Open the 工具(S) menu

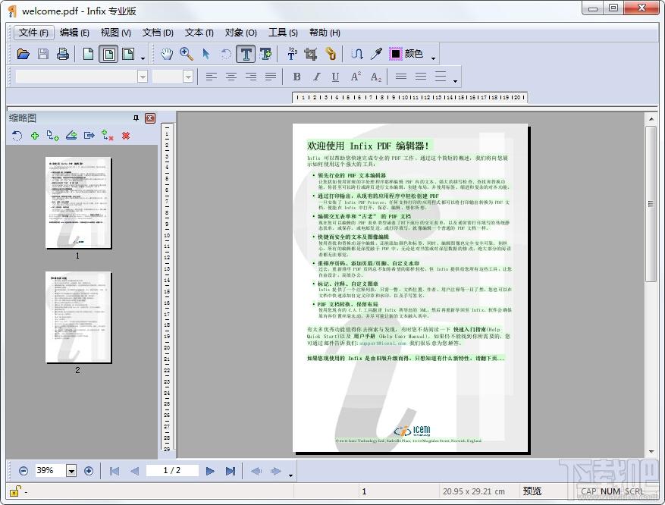click(x=283, y=32)
